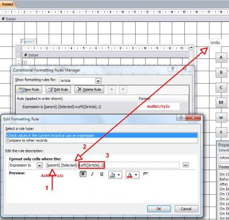Select 'Check values in the current record' rule type
Viewport: 229px width, 220px height.
point(102,135)
